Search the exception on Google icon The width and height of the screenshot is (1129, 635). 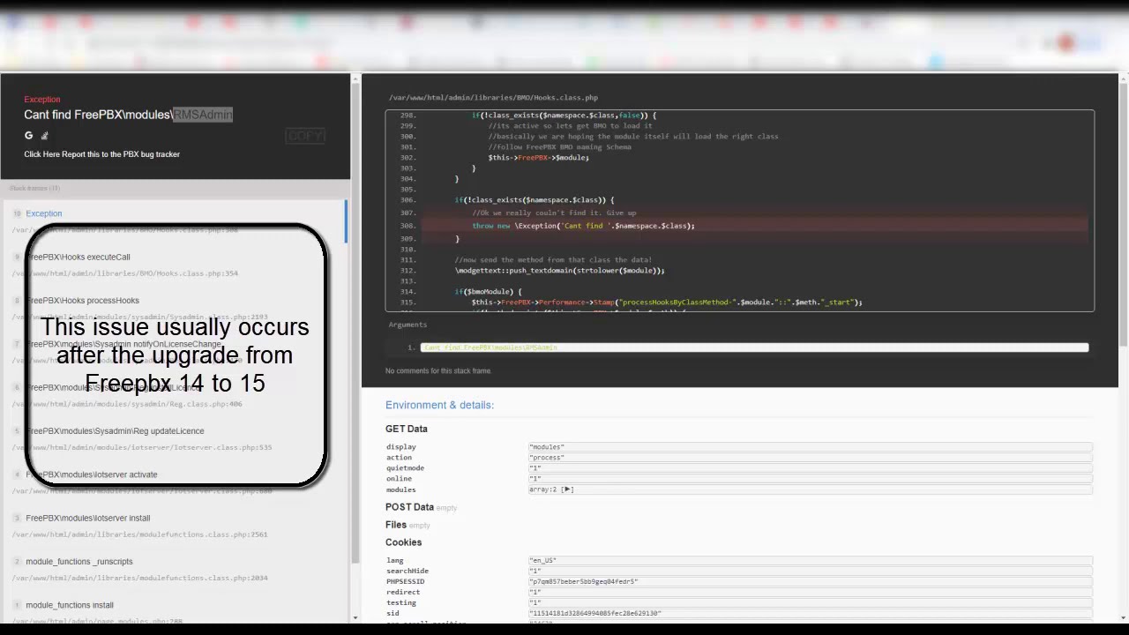tap(28, 135)
